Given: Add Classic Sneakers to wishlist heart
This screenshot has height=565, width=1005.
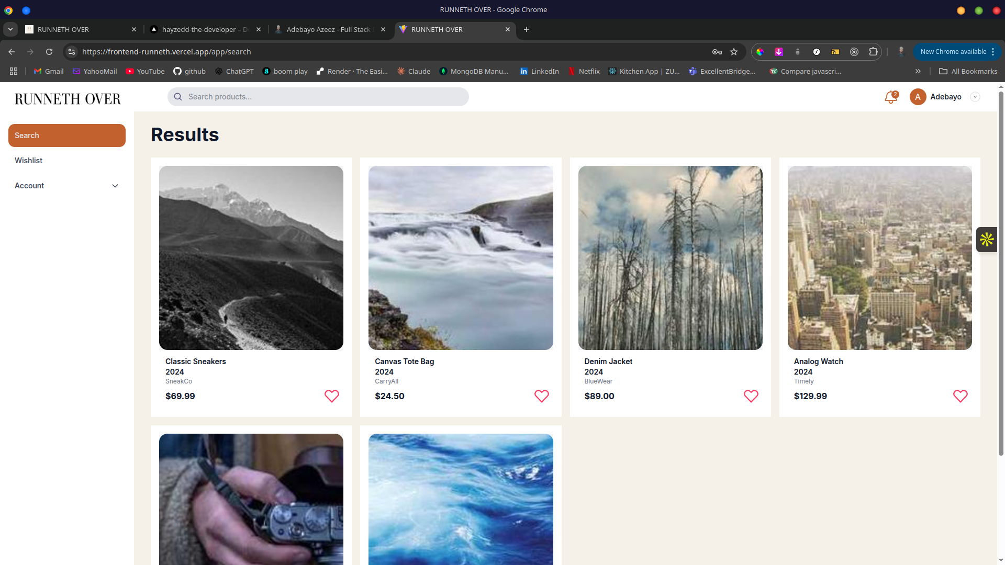Looking at the screenshot, I should (x=332, y=396).
